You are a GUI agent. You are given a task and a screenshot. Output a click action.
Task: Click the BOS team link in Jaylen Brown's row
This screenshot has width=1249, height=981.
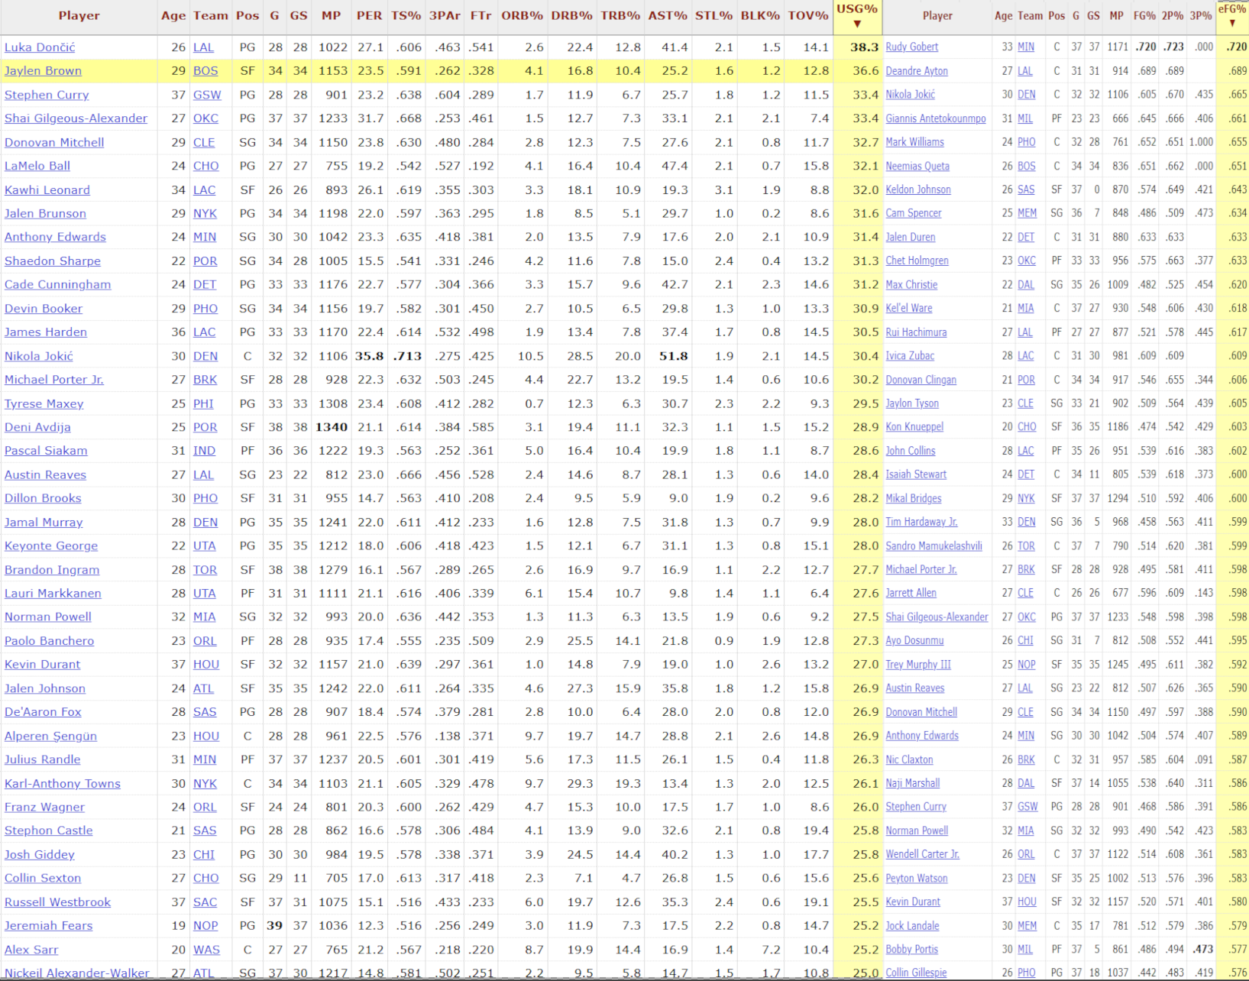[x=205, y=71]
